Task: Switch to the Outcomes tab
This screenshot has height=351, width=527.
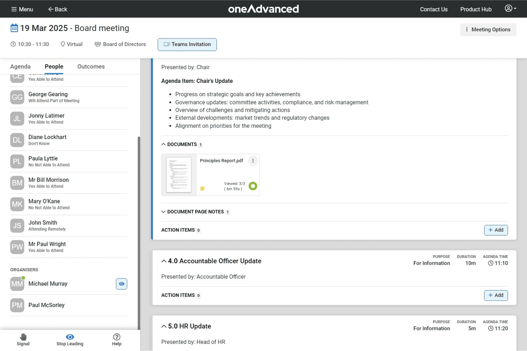Action: point(91,67)
